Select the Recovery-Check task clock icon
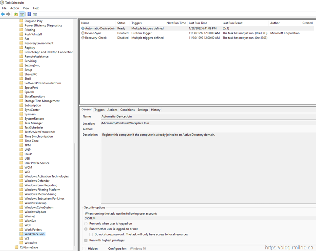The width and height of the screenshot is (316, 251). 83,38
